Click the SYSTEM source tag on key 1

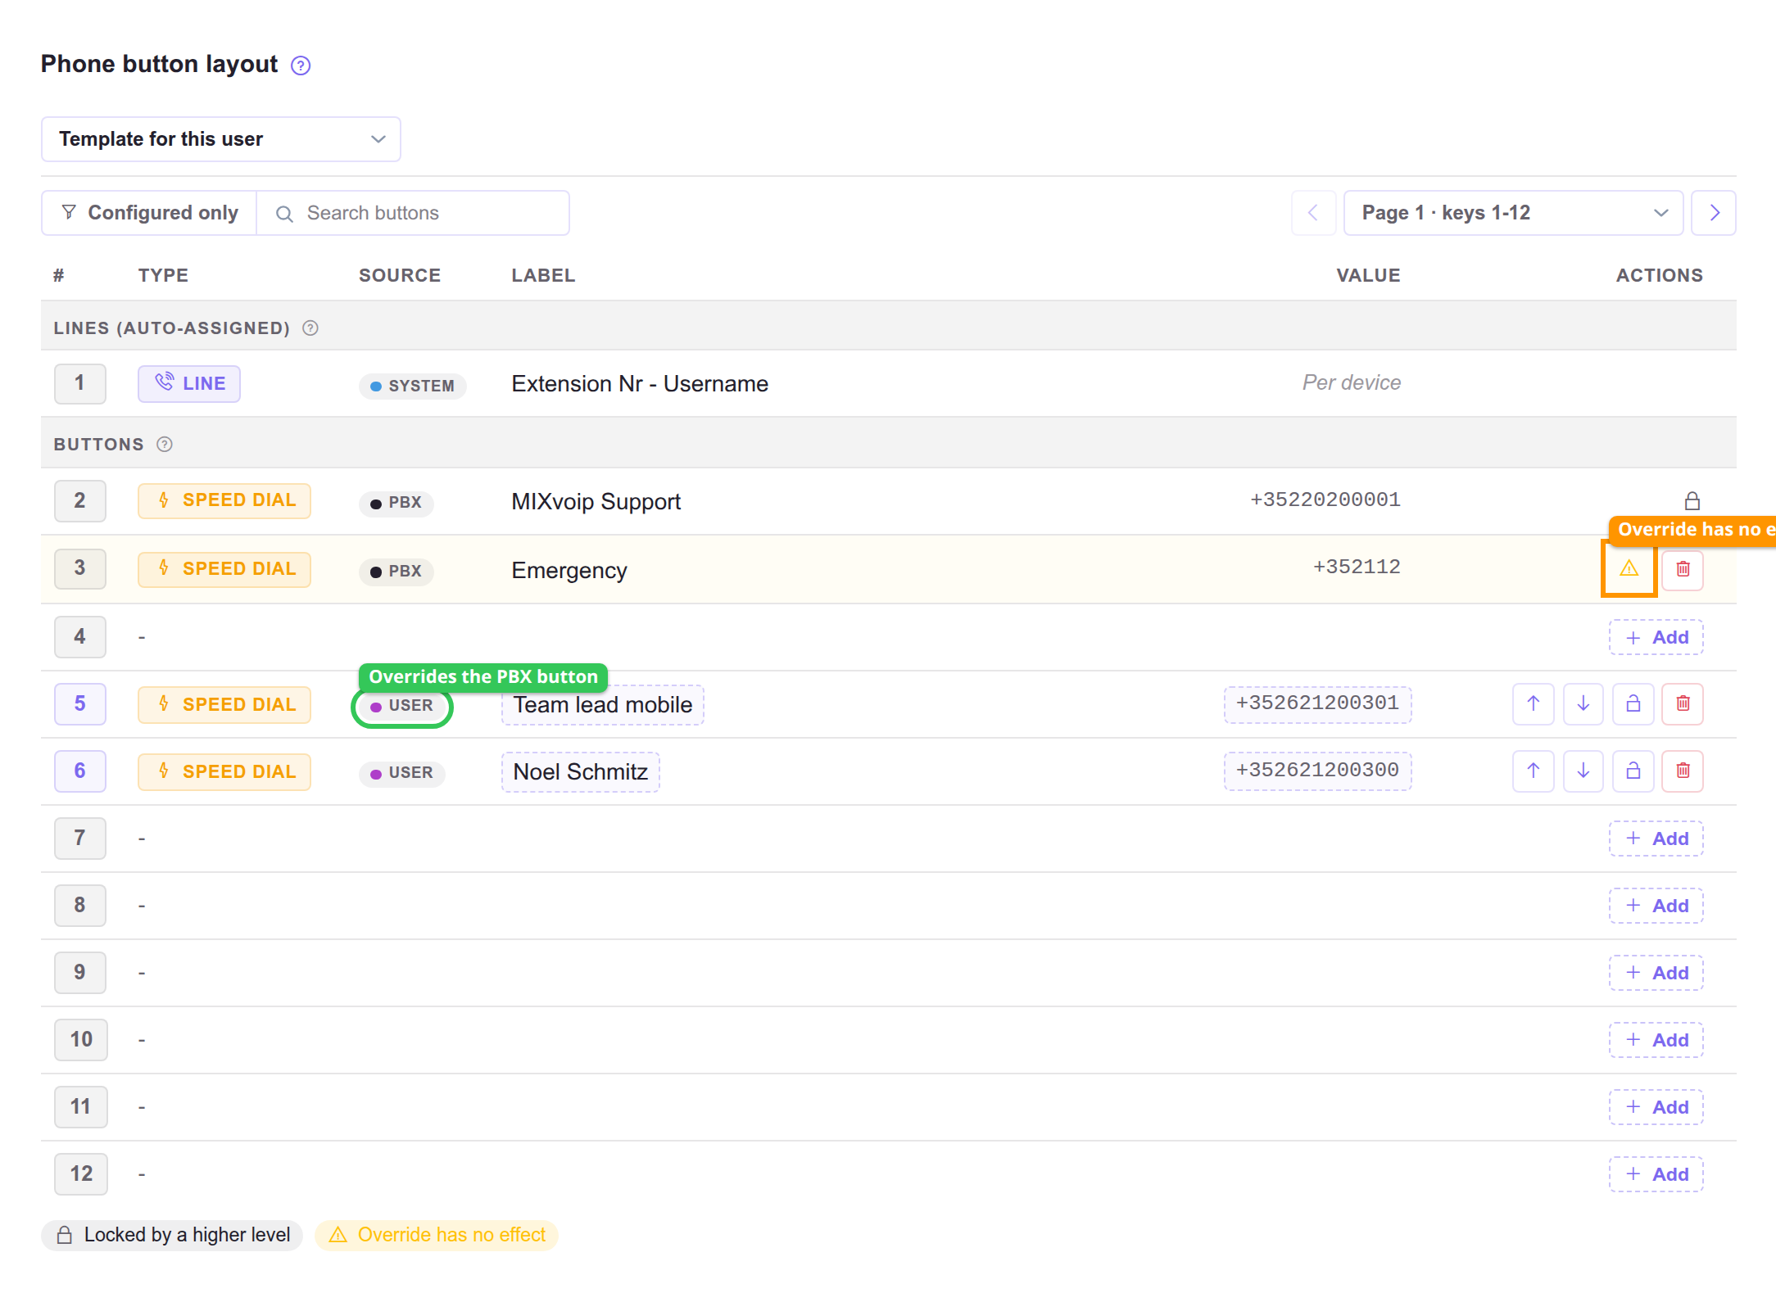[413, 386]
